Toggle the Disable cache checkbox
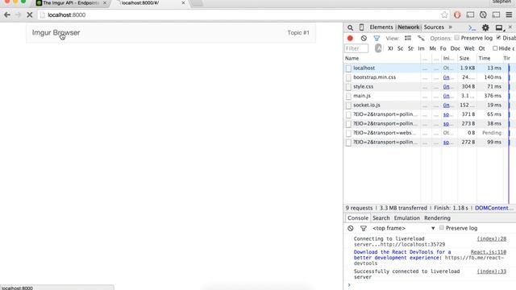This screenshot has height=290, width=516. [x=498, y=38]
